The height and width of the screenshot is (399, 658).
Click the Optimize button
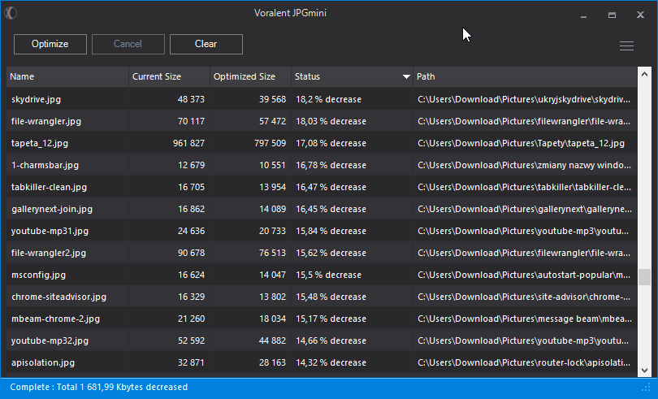pyautogui.click(x=50, y=44)
